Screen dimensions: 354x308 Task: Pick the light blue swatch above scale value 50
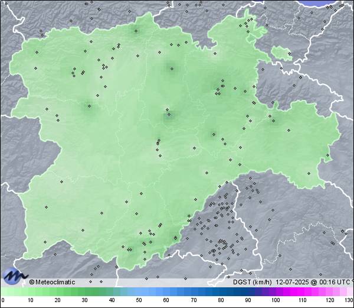[139, 291]
